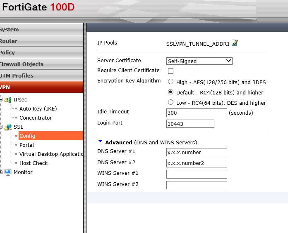This screenshot has height=233, width=288.
Task: Expand the Monitor tree node
Action: click(1, 172)
